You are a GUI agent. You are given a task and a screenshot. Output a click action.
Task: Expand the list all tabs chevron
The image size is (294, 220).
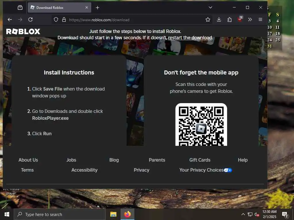(x=210, y=7)
